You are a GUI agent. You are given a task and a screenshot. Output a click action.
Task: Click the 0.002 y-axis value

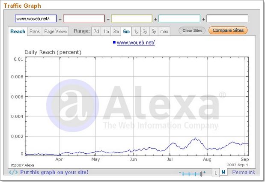17,136
